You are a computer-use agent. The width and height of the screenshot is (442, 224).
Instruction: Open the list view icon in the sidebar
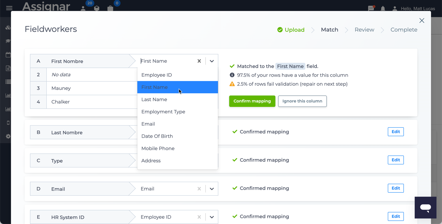click(8, 82)
